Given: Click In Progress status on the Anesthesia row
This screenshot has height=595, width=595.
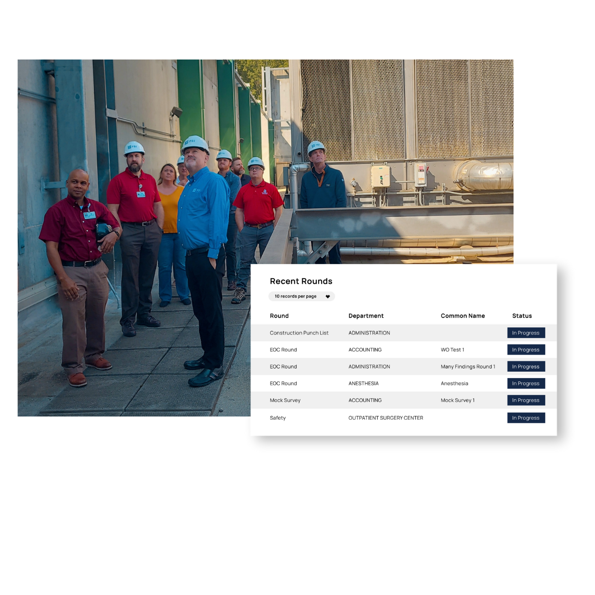Looking at the screenshot, I should [x=525, y=383].
